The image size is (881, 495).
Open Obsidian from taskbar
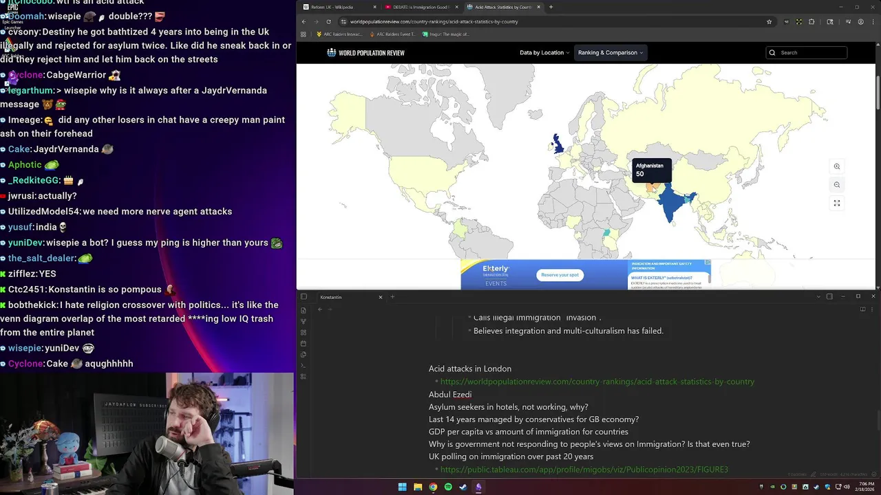click(x=478, y=487)
